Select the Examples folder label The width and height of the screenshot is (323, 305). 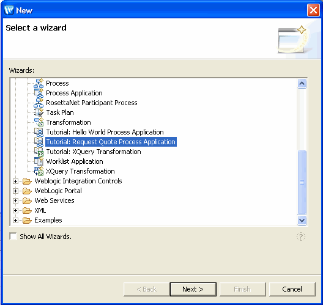(48, 220)
